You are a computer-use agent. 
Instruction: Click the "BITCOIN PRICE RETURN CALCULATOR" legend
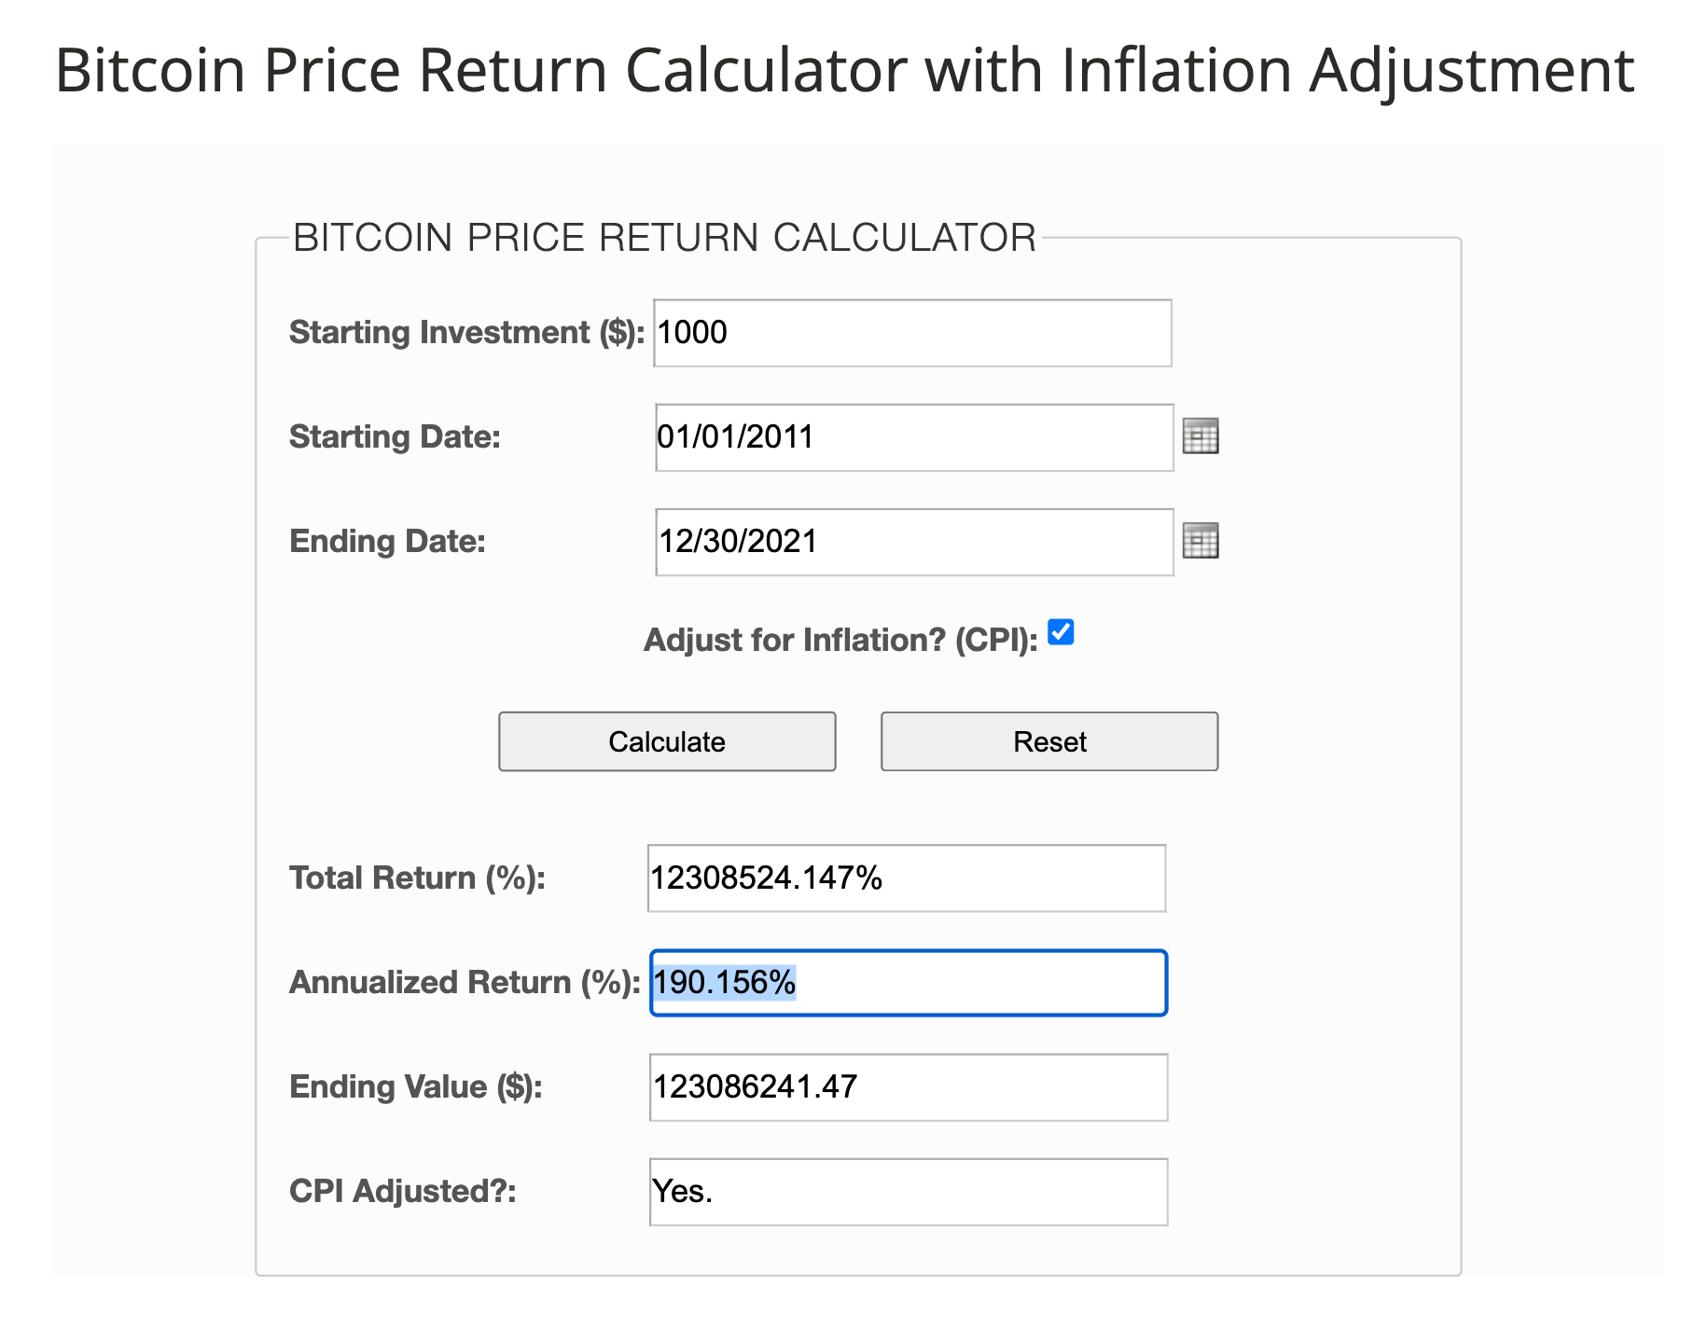tap(664, 238)
